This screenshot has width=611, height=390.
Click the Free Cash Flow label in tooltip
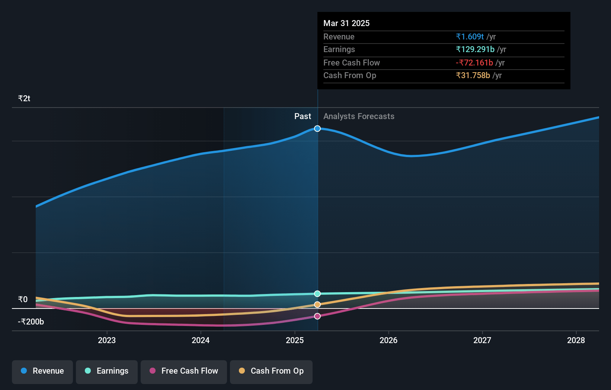(x=352, y=63)
